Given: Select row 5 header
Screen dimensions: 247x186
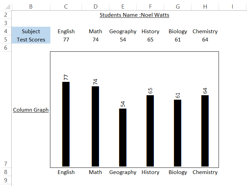Looking at the screenshot, I should (x=5, y=39).
